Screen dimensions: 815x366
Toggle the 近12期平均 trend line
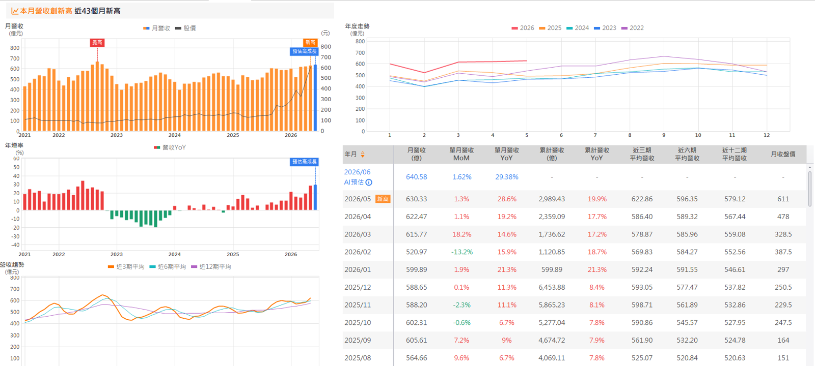211,267
